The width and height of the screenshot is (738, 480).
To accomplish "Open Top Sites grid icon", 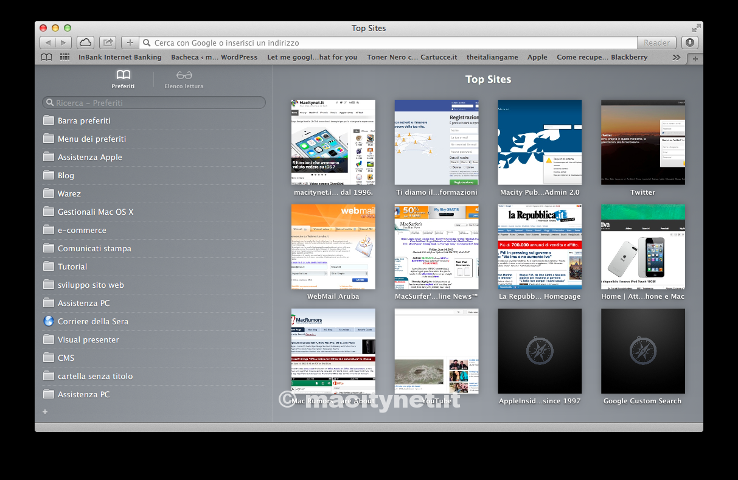I will (64, 57).
